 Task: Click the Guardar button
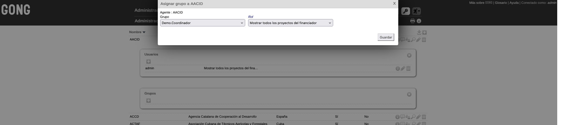point(386,37)
